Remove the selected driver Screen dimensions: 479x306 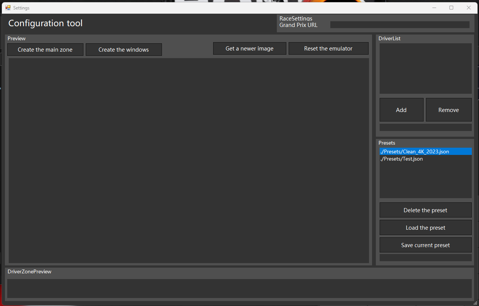coord(449,110)
